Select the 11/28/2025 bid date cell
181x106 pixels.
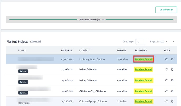pos(67,70)
